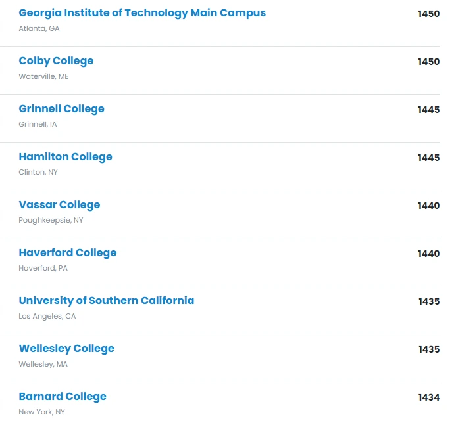Screen dimensions: 456x423
Task: Open Grinnell College page
Action: (61, 109)
